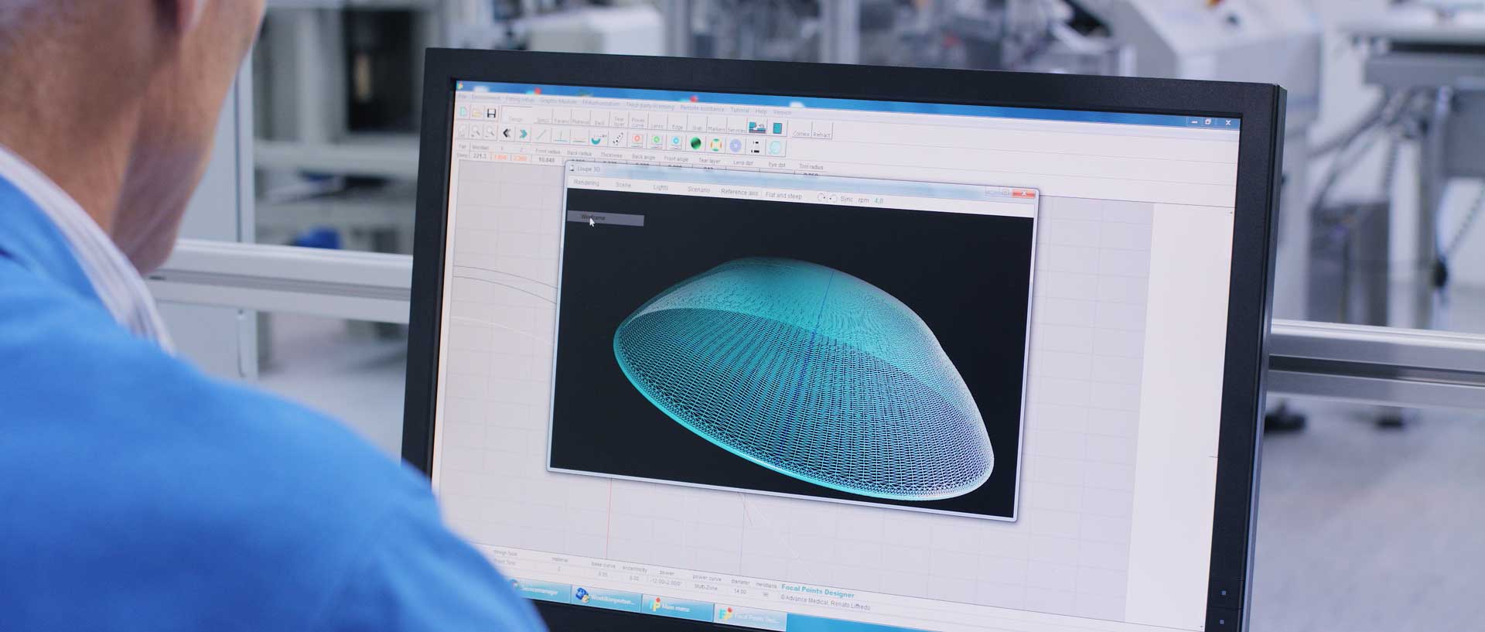Click the Sync button in Loupe 3D

(846, 200)
